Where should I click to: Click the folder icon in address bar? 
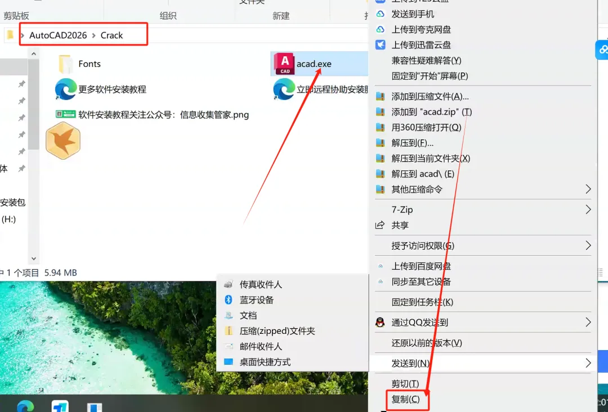pyautogui.click(x=10, y=35)
